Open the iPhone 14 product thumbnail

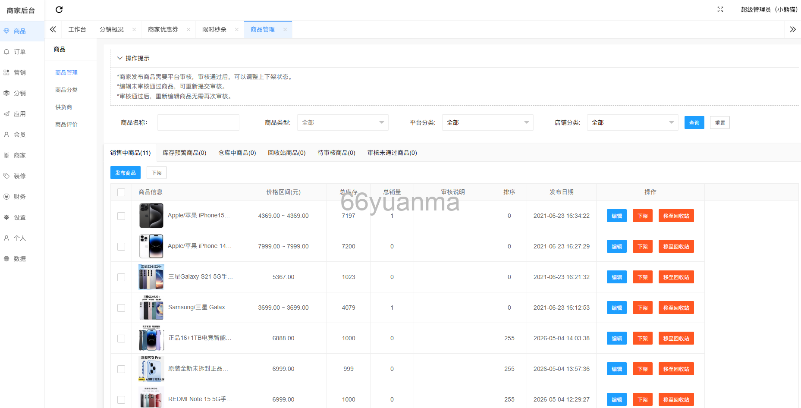(x=151, y=246)
